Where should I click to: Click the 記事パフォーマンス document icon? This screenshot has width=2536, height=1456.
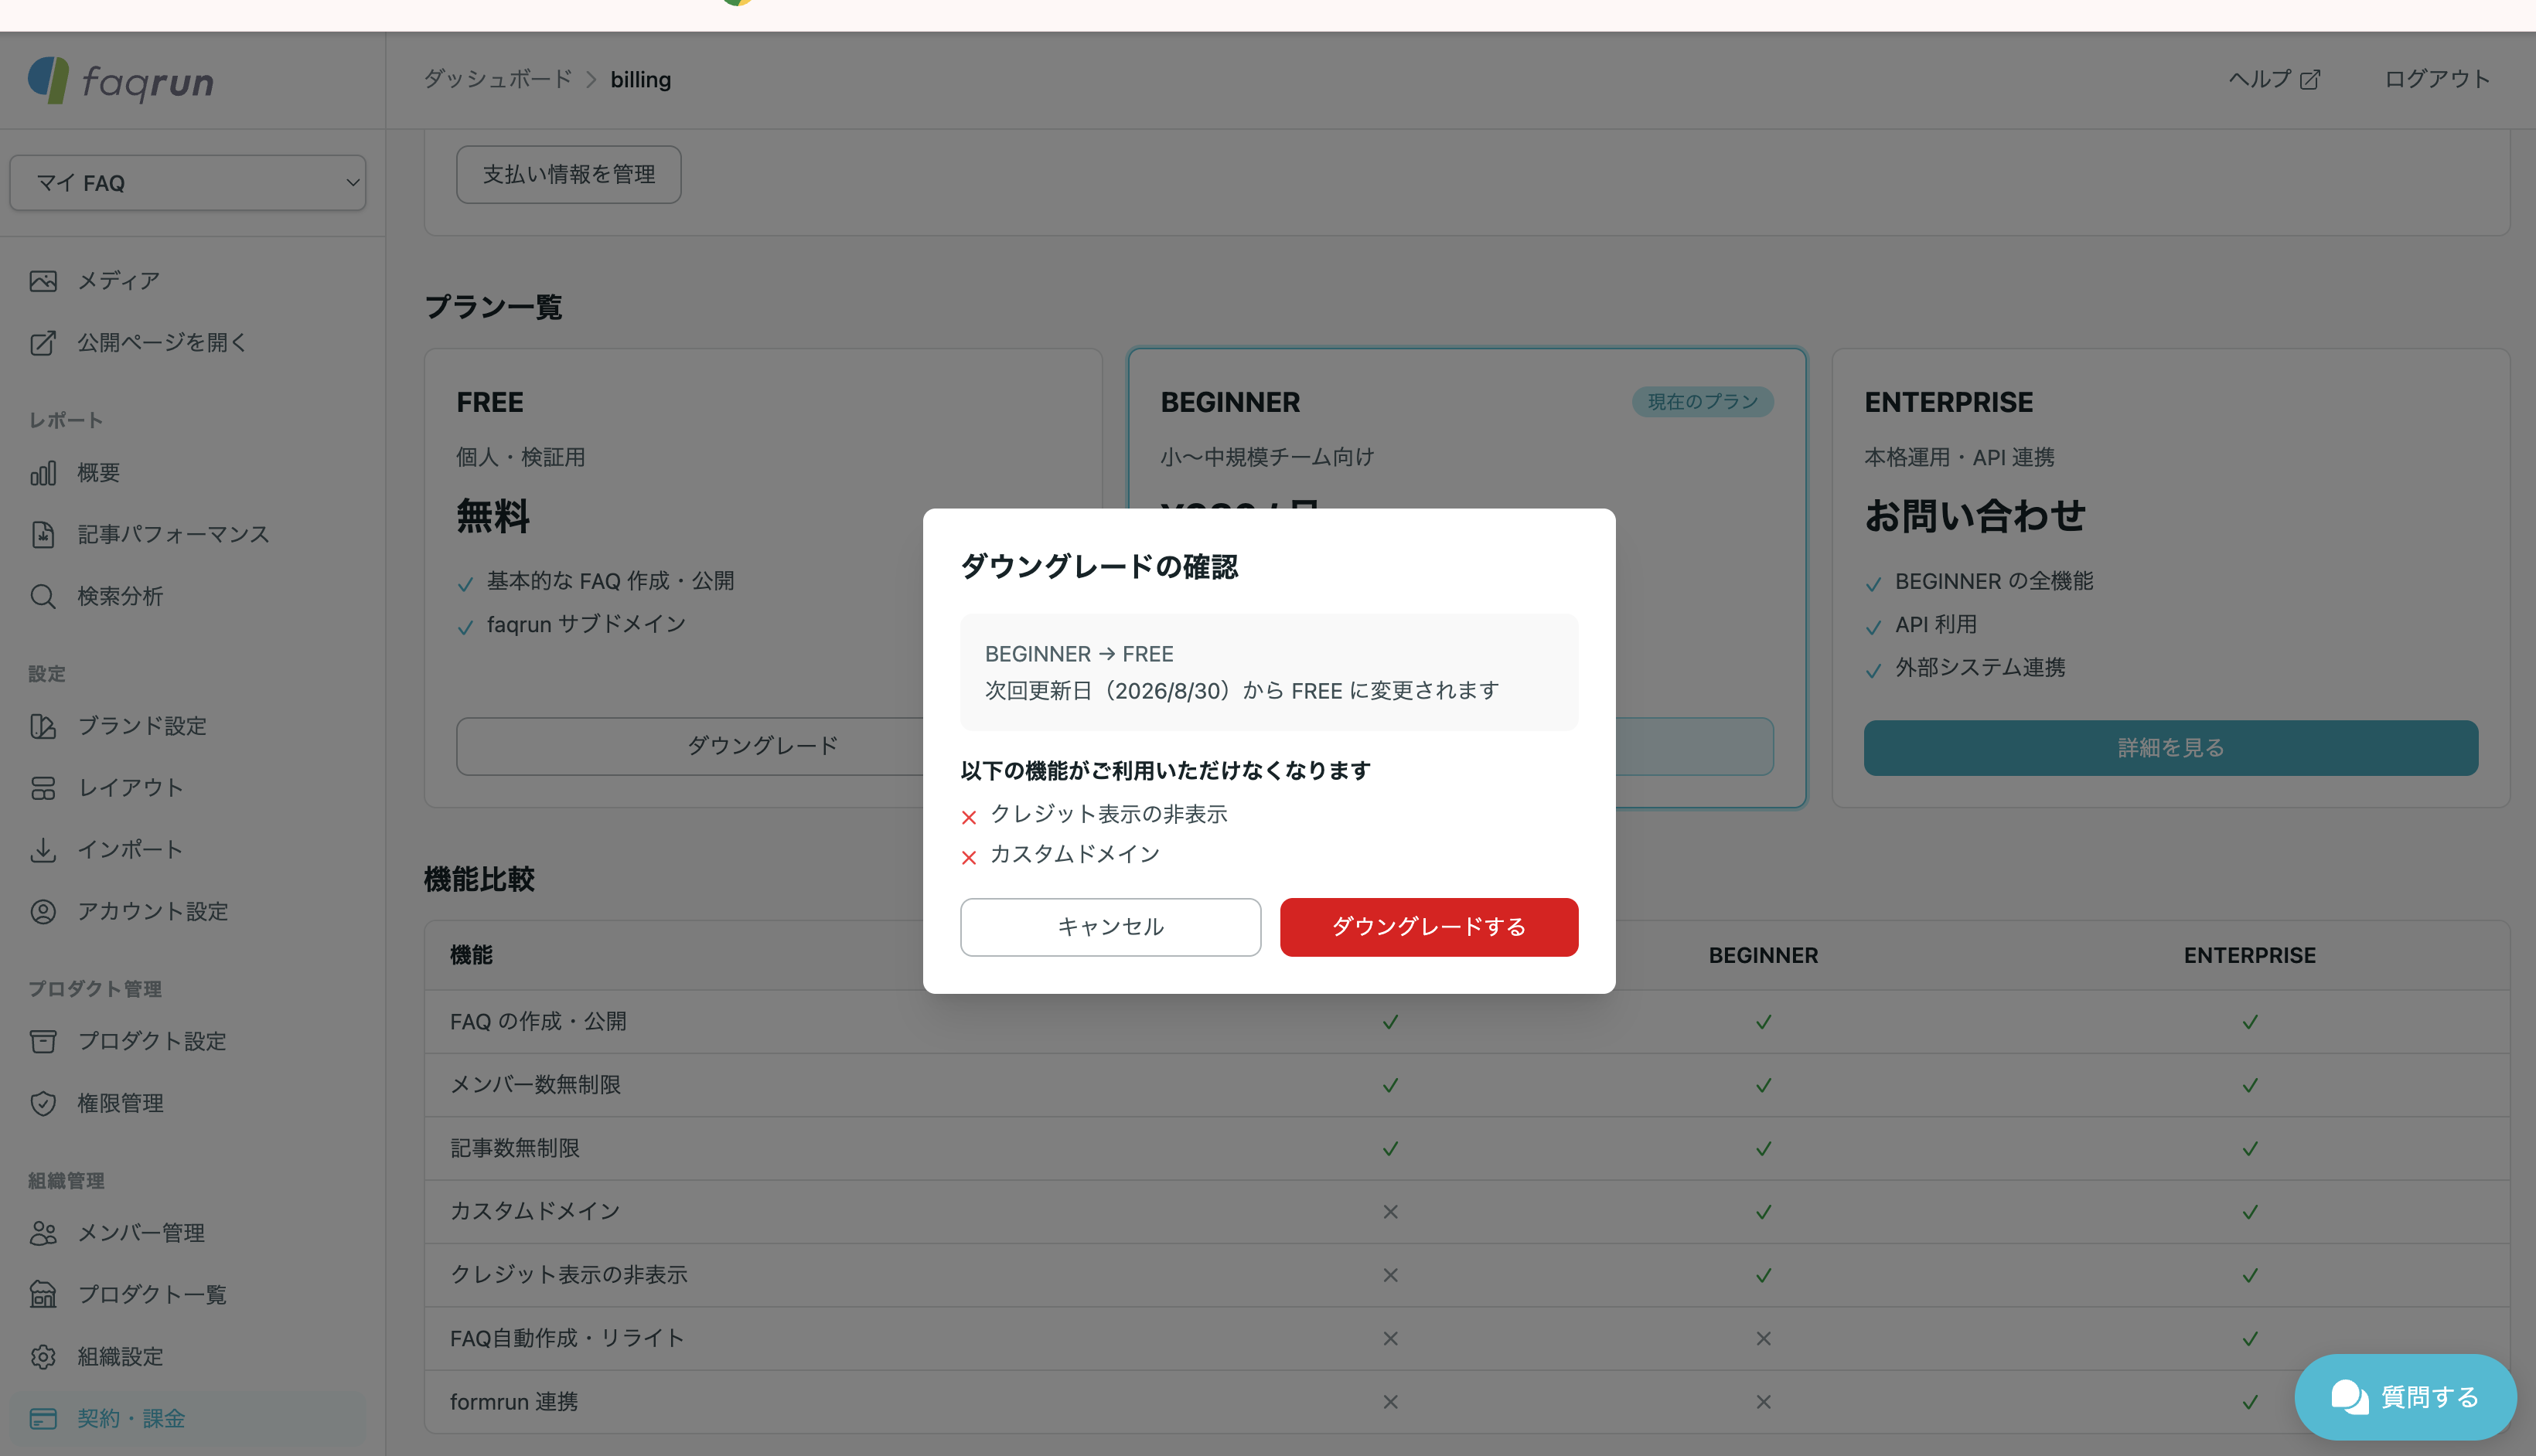coord(43,535)
